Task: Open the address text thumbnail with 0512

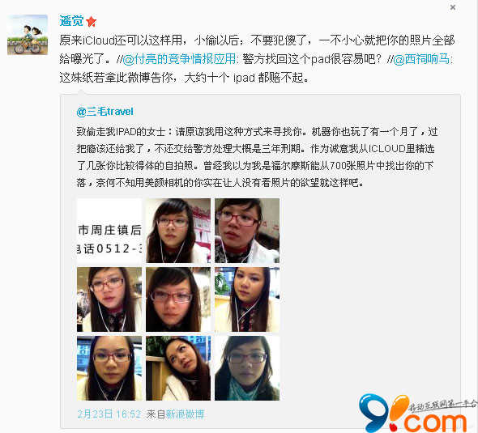Action: point(109,231)
